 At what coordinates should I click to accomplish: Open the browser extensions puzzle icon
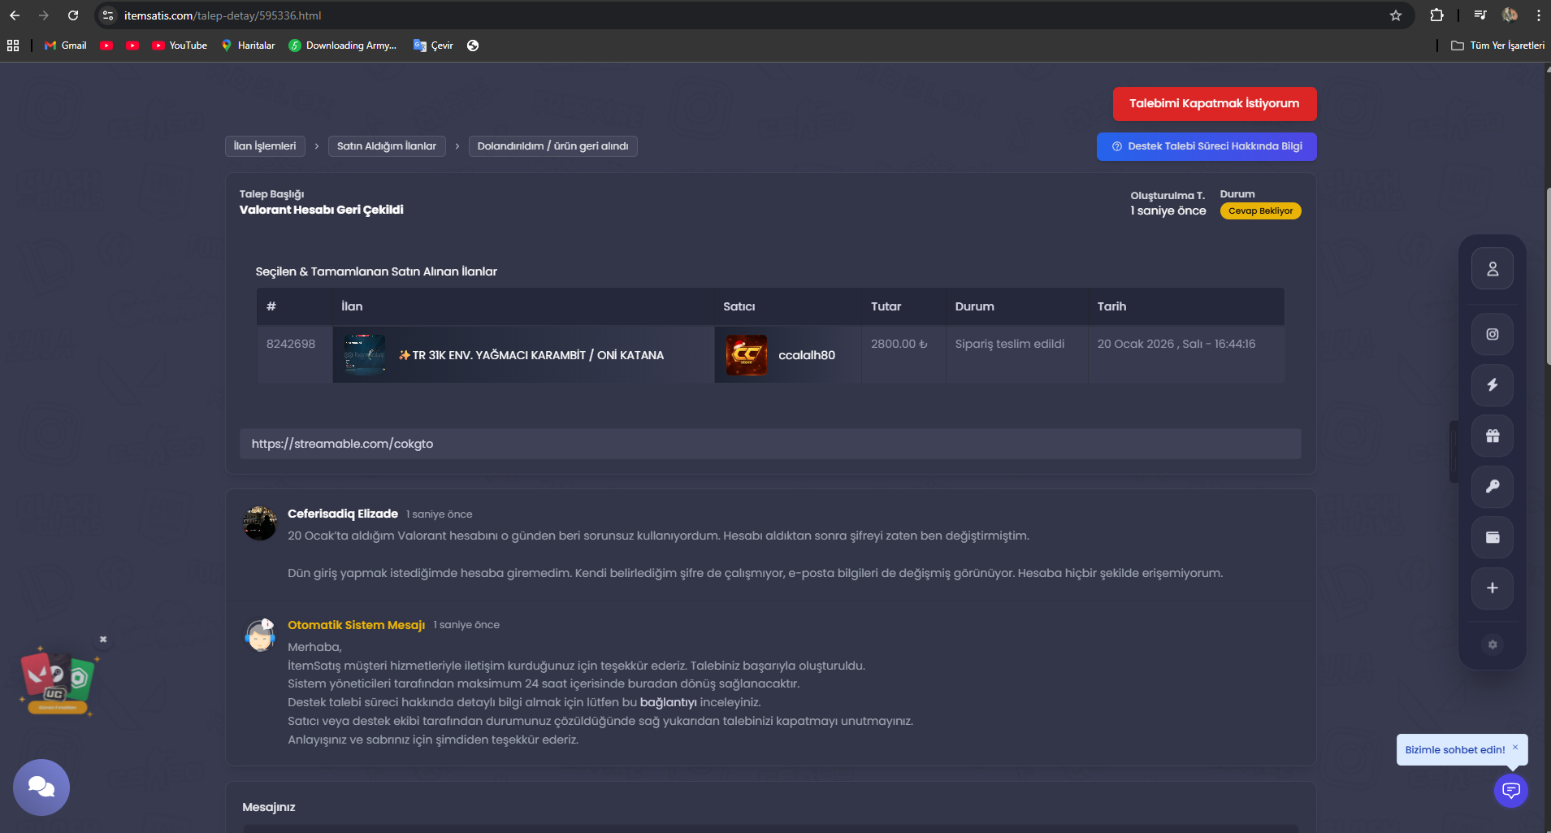pyautogui.click(x=1436, y=15)
